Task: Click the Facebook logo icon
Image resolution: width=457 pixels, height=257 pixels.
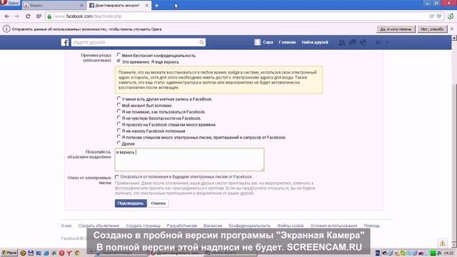Action: (65, 42)
